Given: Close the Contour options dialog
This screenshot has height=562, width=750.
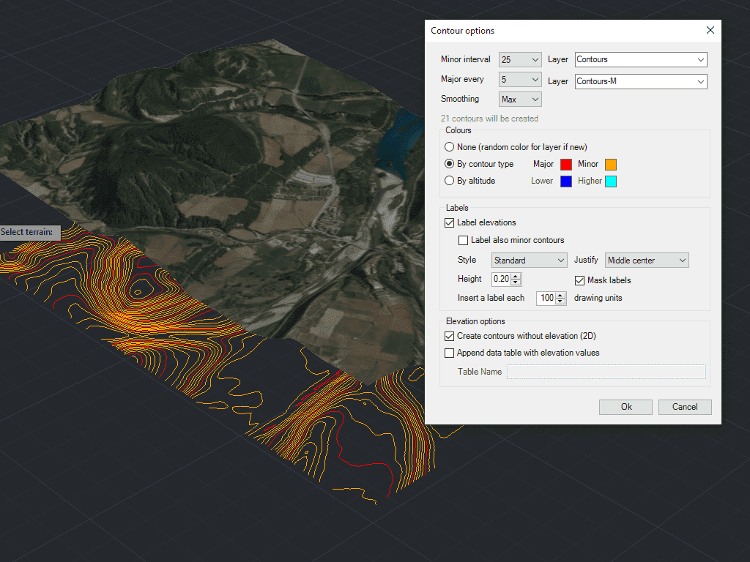Looking at the screenshot, I should click(710, 31).
